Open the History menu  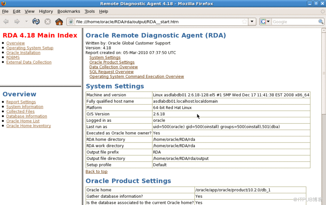tap(46, 11)
